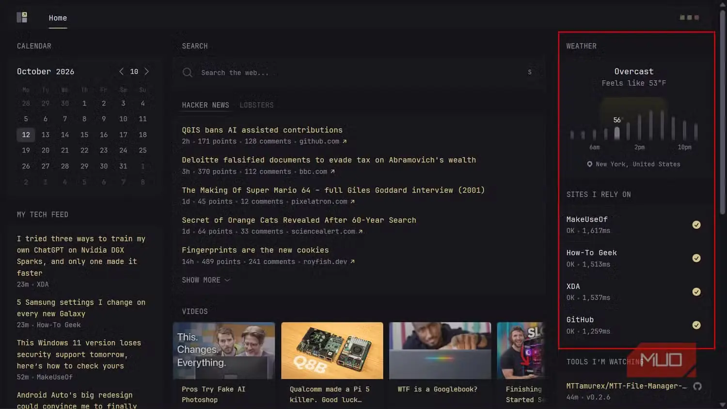Click the MakeUseOf status checkmark icon
Image resolution: width=727 pixels, height=409 pixels.
point(696,225)
